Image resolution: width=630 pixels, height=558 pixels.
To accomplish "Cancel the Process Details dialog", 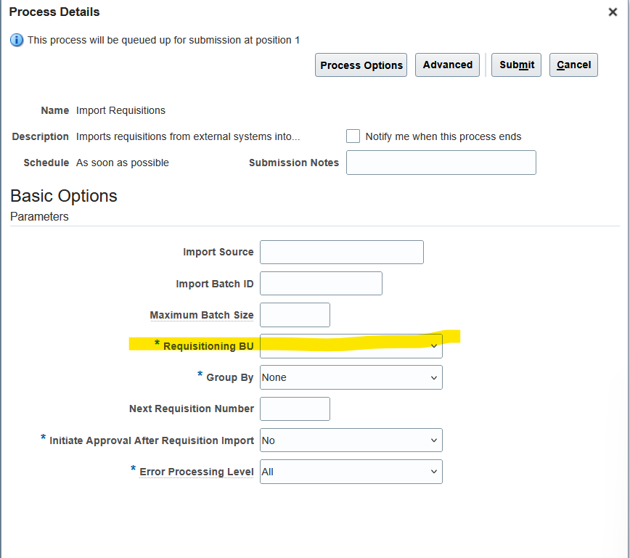I will pyautogui.click(x=573, y=65).
